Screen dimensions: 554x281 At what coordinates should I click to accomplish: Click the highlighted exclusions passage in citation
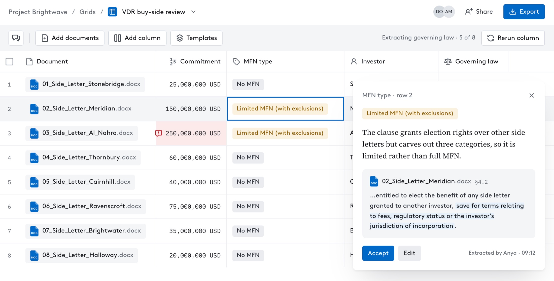pos(446,216)
